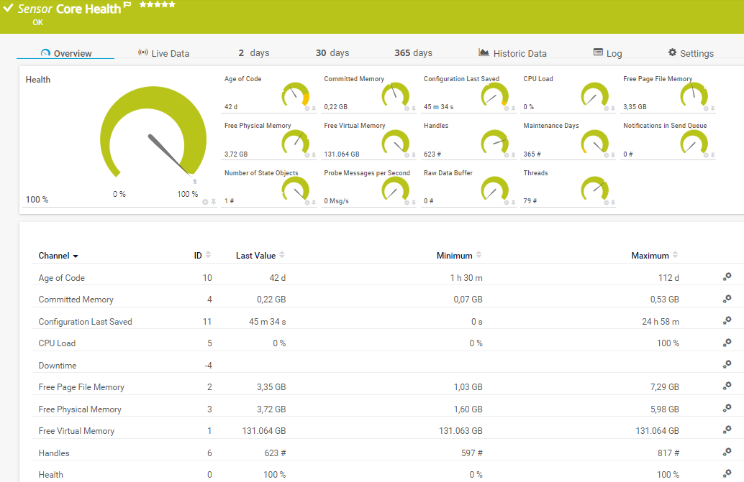The width and height of the screenshot is (744, 482).
Task: Sort the table by the Last Value column
Action: 255,256
